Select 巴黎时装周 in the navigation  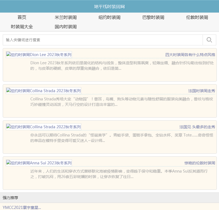coord(153,17)
